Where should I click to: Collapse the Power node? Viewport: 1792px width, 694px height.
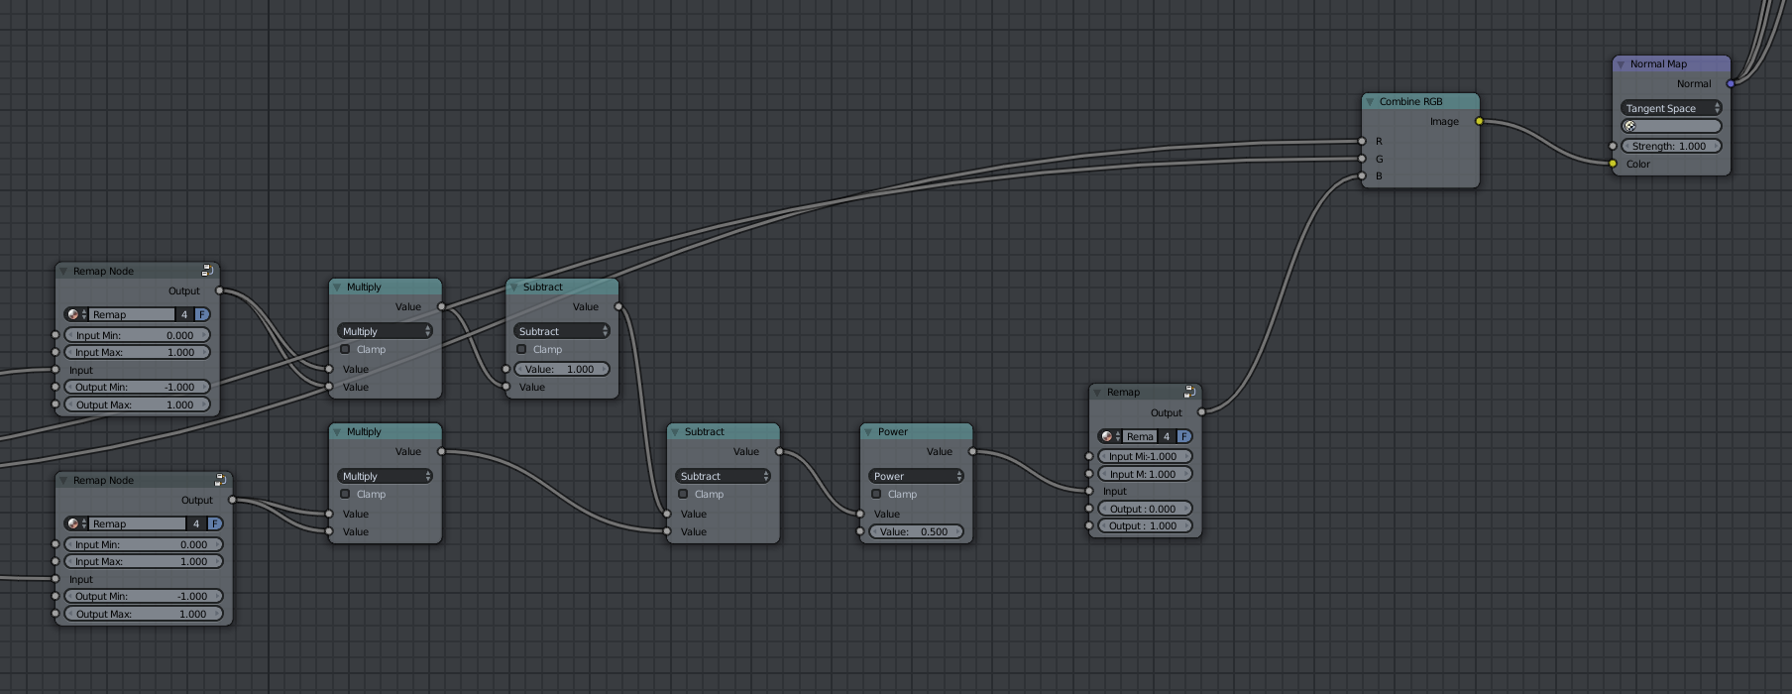click(868, 431)
